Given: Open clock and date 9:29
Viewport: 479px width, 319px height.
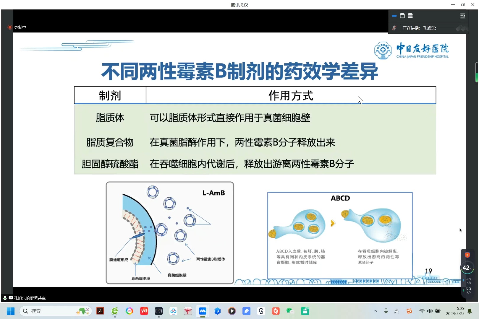Looking at the screenshot, I should pos(455,311).
